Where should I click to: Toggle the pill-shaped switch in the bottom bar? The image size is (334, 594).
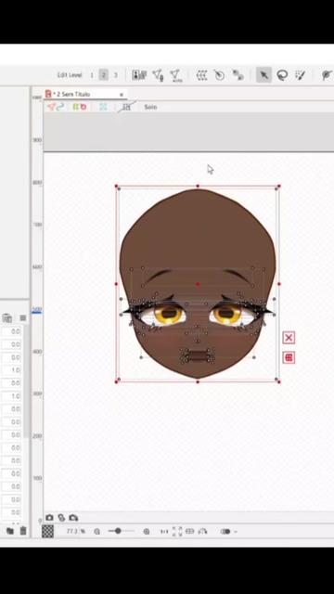point(225,532)
